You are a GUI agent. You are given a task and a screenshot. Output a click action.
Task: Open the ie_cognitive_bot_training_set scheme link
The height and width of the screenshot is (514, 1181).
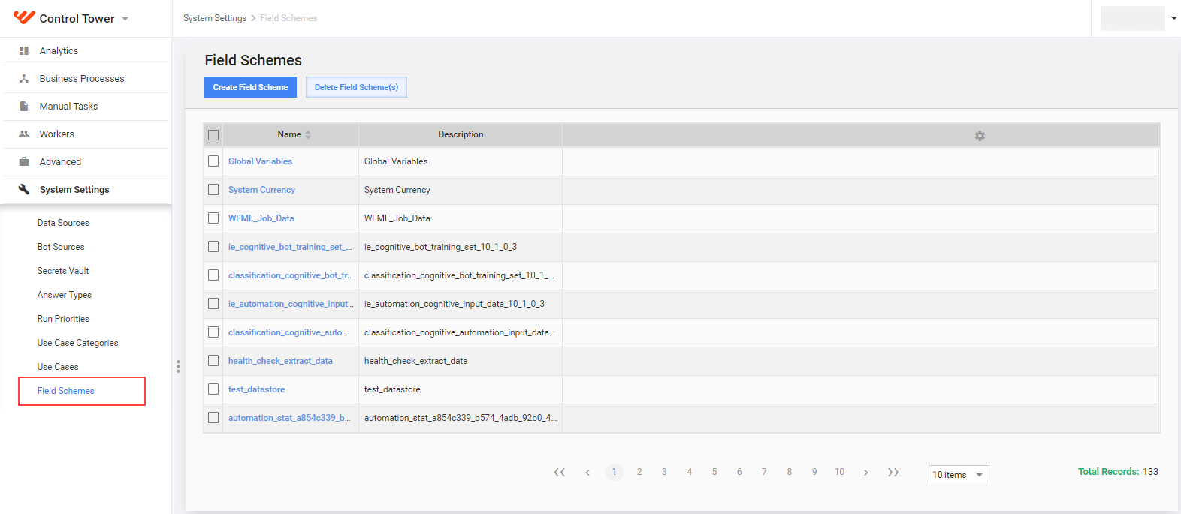click(290, 247)
